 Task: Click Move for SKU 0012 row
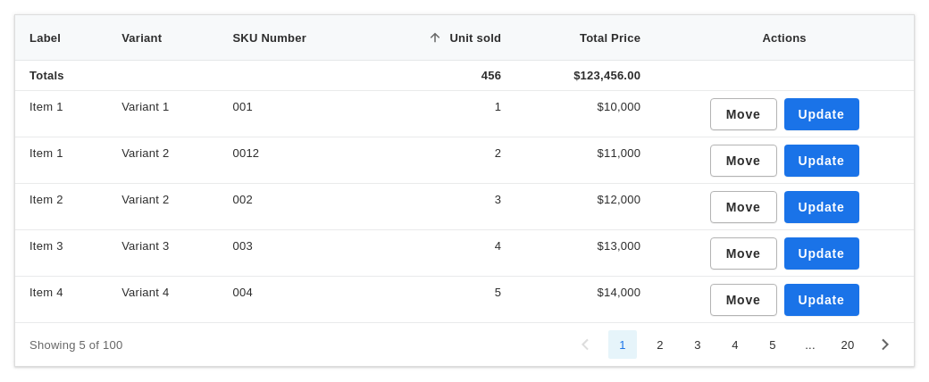pyautogui.click(x=743, y=161)
